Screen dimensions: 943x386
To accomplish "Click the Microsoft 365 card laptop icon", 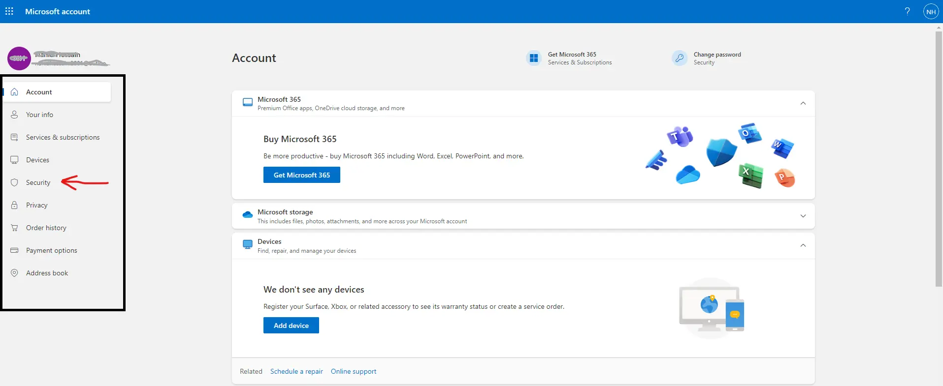I will coord(248,102).
